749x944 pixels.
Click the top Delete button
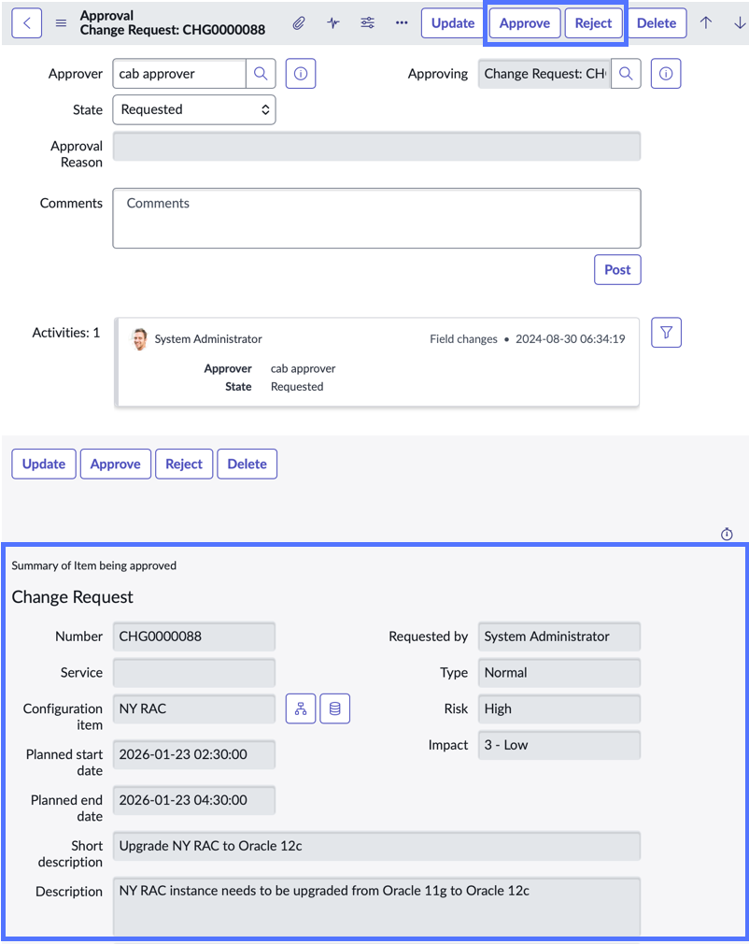[x=657, y=23]
